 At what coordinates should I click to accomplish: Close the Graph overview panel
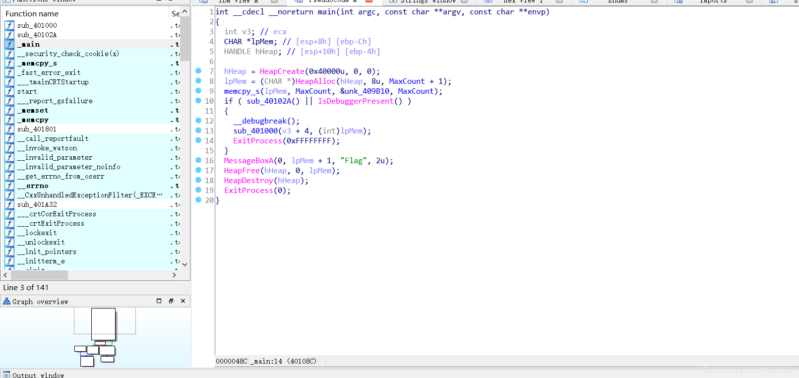click(x=183, y=301)
